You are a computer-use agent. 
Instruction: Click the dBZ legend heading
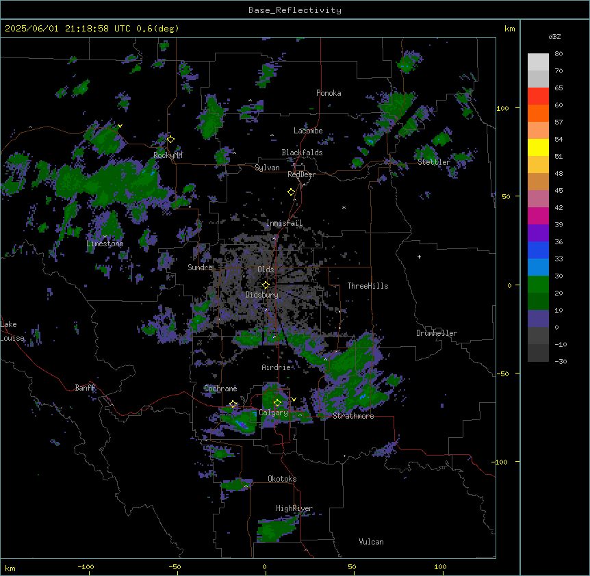(554, 36)
